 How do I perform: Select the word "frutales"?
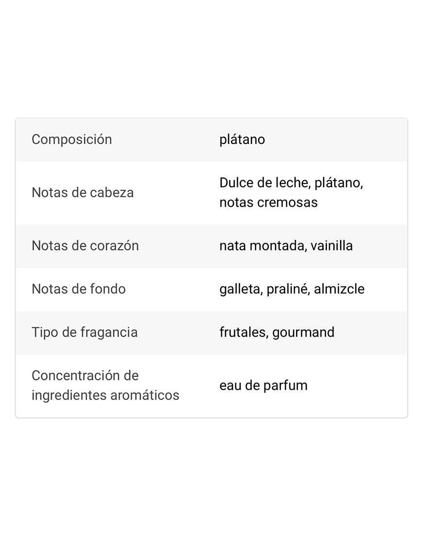(243, 332)
